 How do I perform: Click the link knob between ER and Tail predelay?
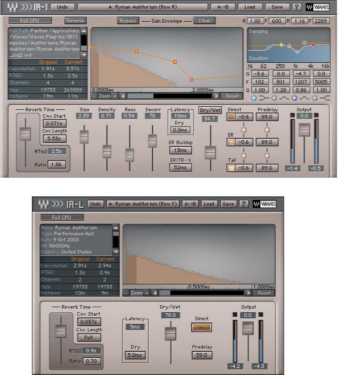coord(267,155)
